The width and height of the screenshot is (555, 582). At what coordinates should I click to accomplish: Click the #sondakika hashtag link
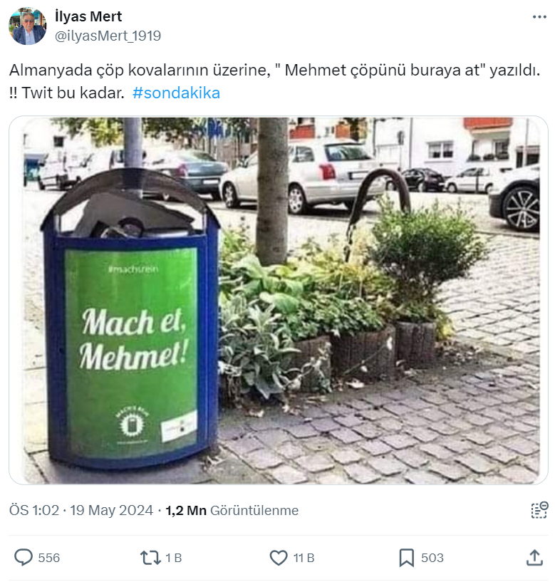[176, 93]
